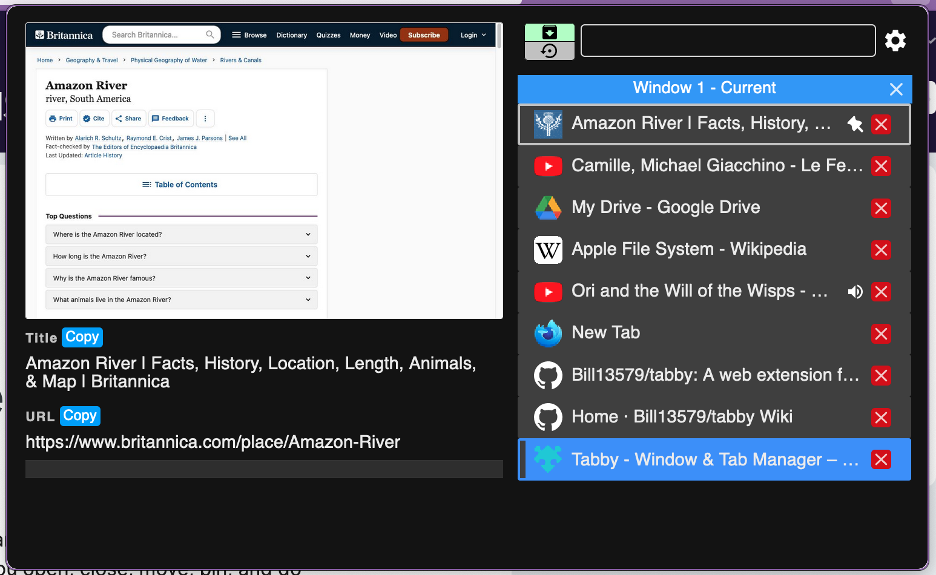Select the Amazon River tab entry

pos(714,125)
